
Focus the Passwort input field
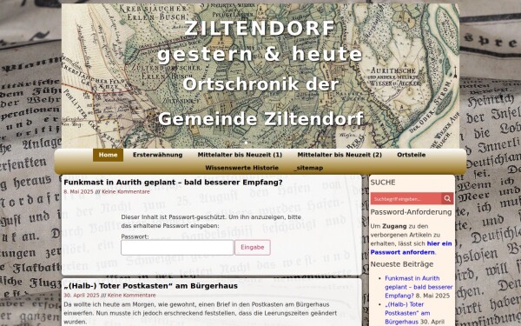tap(177, 248)
